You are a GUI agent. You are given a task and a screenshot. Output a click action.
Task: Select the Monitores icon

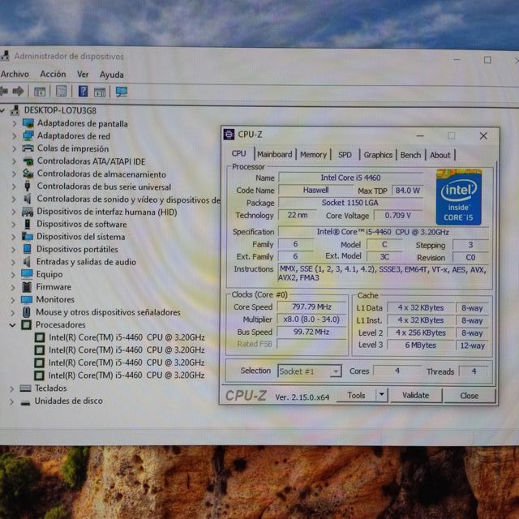coord(27,299)
